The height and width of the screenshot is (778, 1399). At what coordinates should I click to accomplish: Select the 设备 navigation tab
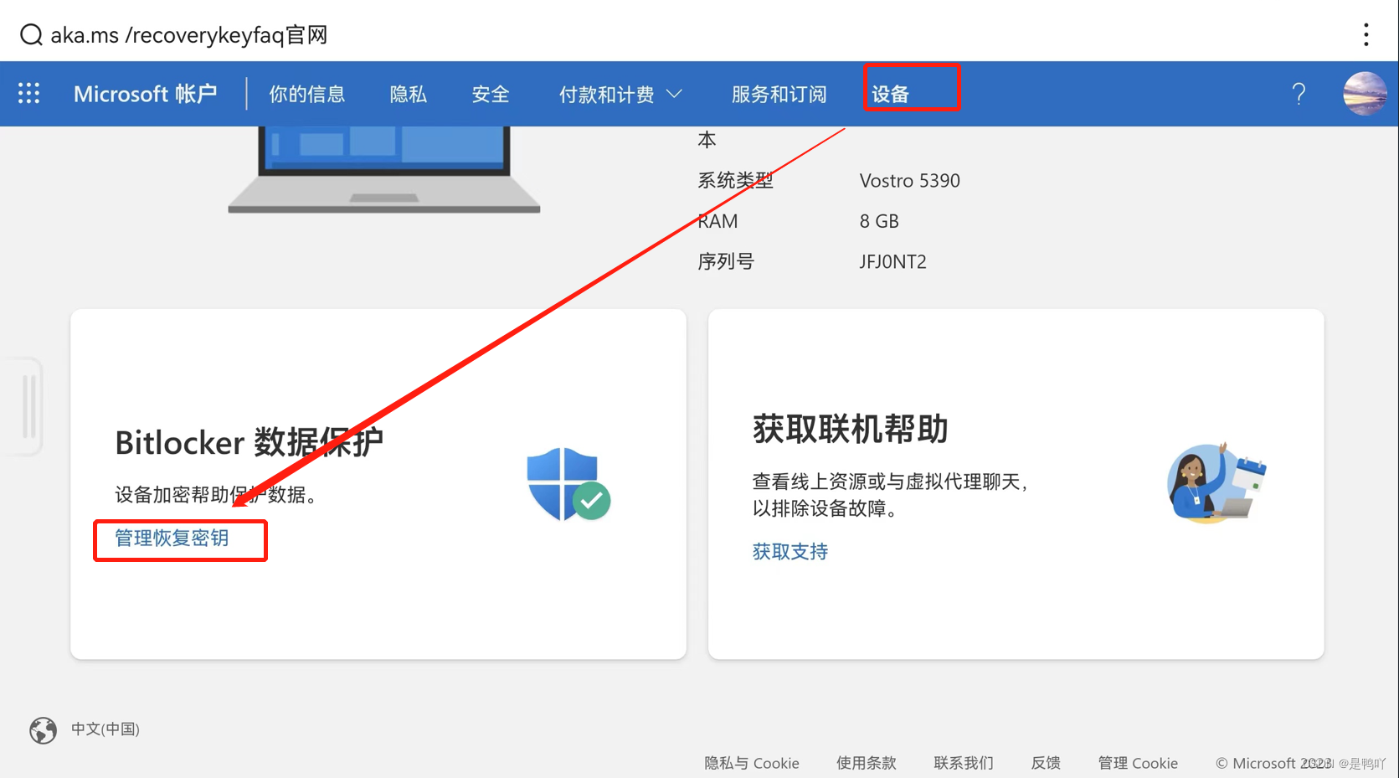892,93
